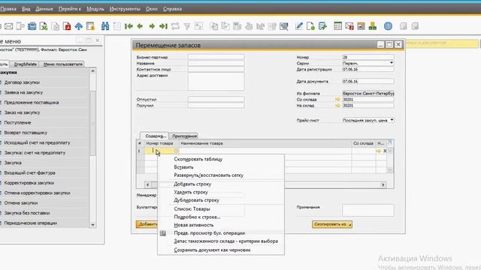Image resolution: width=481 pixels, height=270 pixels.
Task: Click the document with green pencil icon
Action: (322, 26)
